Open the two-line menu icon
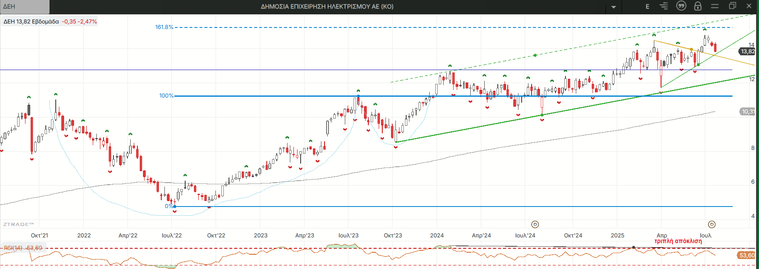The width and height of the screenshot is (759, 269). tap(715, 6)
